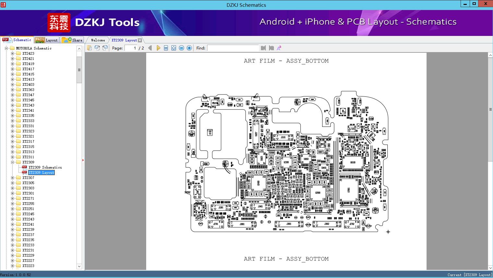Click the previous page arrow
This screenshot has width=493, height=278.
point(150,48)
